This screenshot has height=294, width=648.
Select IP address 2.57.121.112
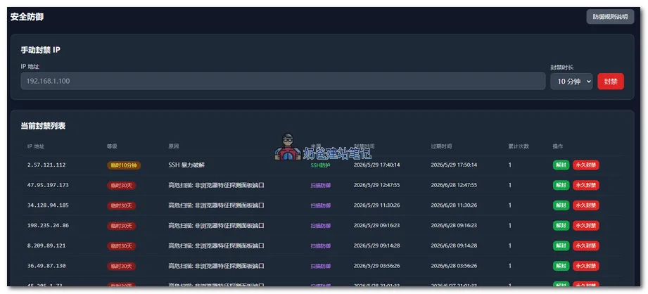46,165
